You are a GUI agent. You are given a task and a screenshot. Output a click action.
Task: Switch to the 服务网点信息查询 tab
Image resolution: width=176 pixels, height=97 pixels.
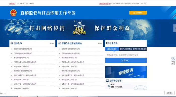click(x=126, y=49)
